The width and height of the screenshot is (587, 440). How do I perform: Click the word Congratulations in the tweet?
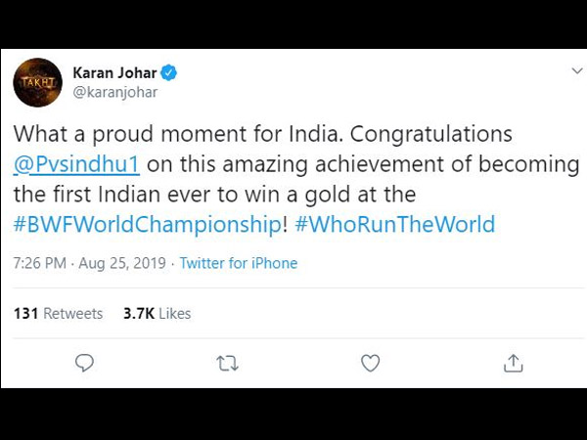click(x=430, y=135)
